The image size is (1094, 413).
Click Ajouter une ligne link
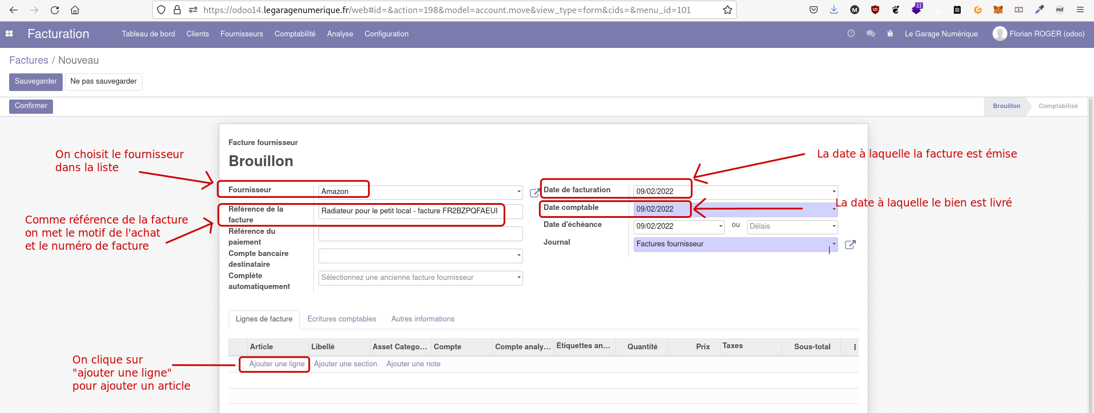[x=277, y=364]
